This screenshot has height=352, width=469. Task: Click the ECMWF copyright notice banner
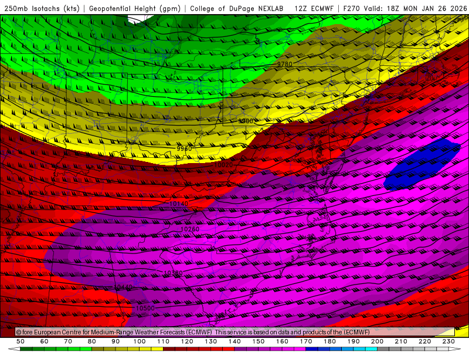(235, 332)
